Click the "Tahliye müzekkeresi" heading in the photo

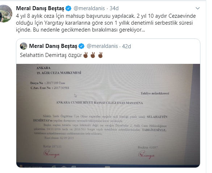[x=155, y=93]
